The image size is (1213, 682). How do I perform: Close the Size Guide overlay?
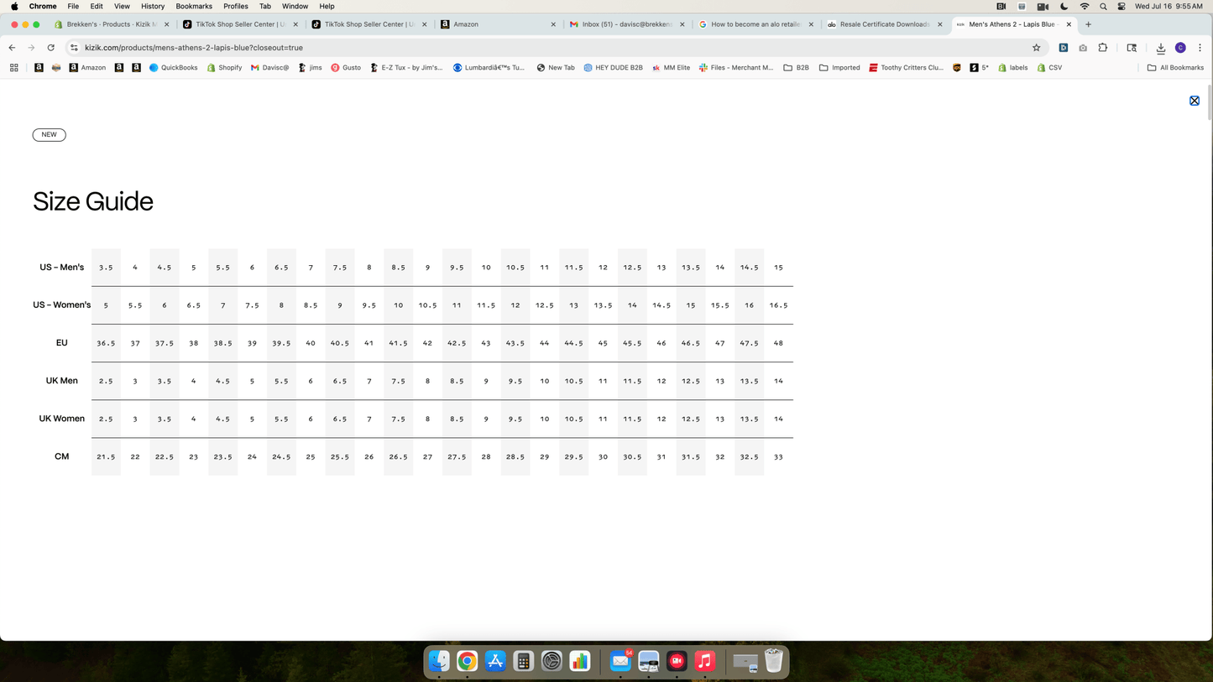coord(1194,101)
